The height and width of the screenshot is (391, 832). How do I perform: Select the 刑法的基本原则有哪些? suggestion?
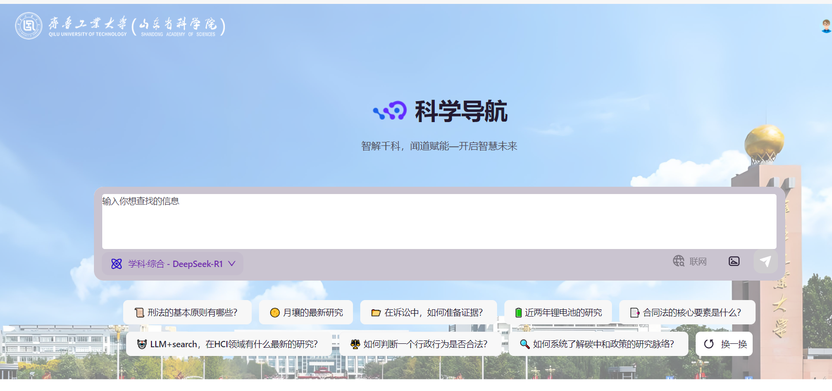click(187, 312)
